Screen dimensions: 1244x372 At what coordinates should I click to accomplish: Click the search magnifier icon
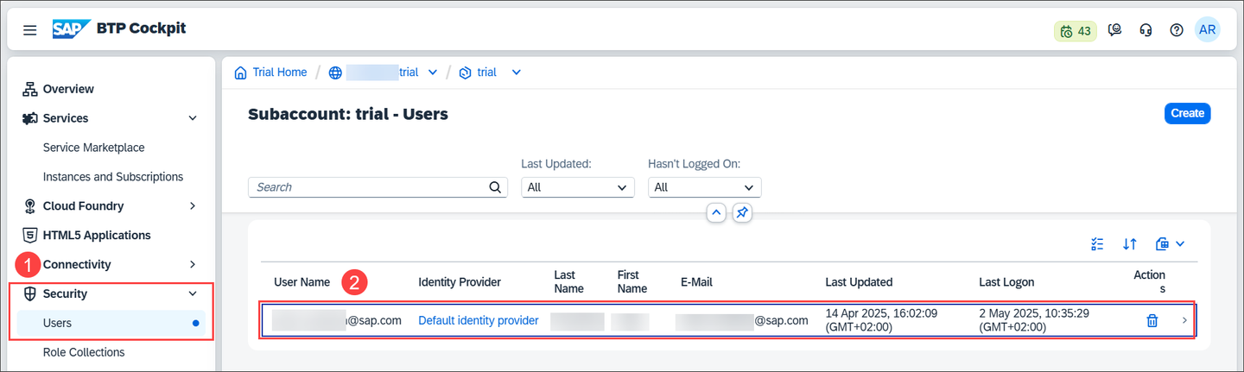496,186
